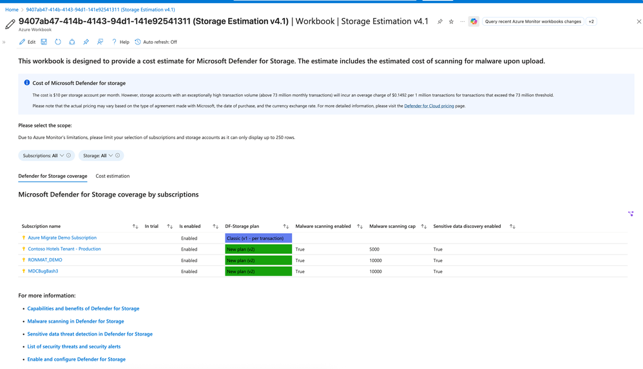Open Malware scanning in Defender for Storage link
The width and height of the screenshot is (643, 369).
75,321
